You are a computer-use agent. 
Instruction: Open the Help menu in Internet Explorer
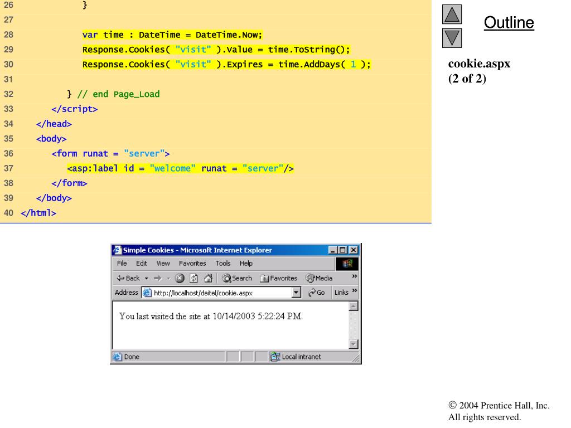[x=246, y=263]
